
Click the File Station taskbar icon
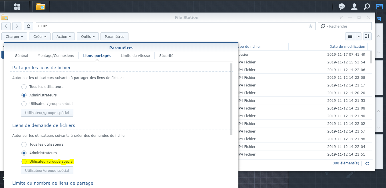coord(41,6)
